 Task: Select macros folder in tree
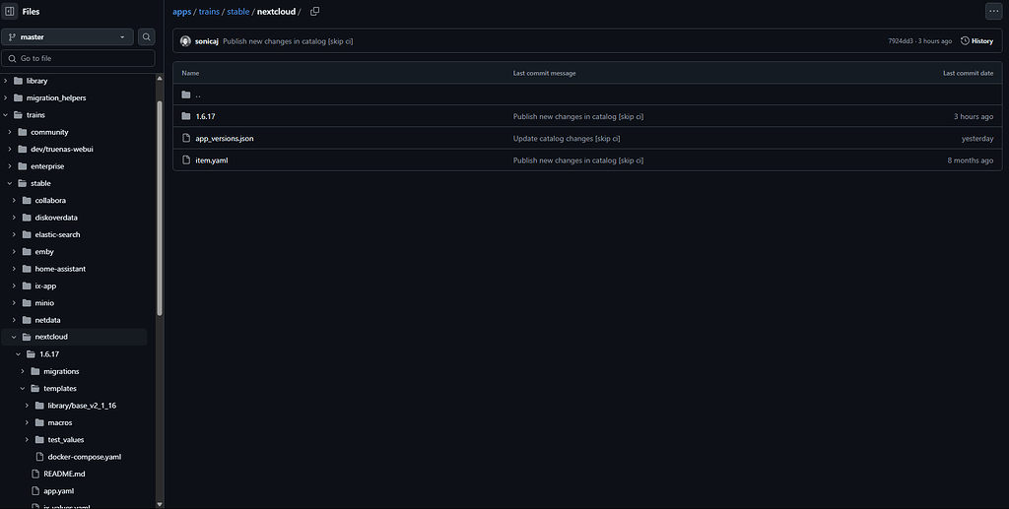pyautogui.click(x=60, y=423)
